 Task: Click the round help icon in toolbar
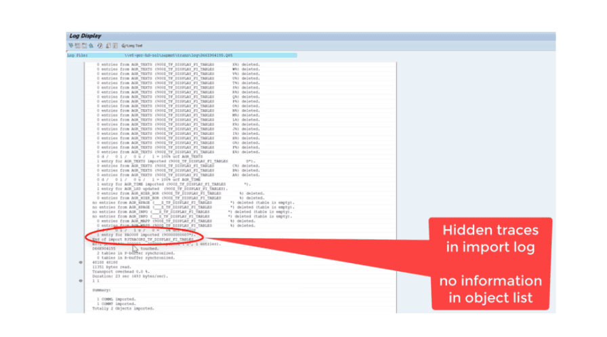point(100,45)
